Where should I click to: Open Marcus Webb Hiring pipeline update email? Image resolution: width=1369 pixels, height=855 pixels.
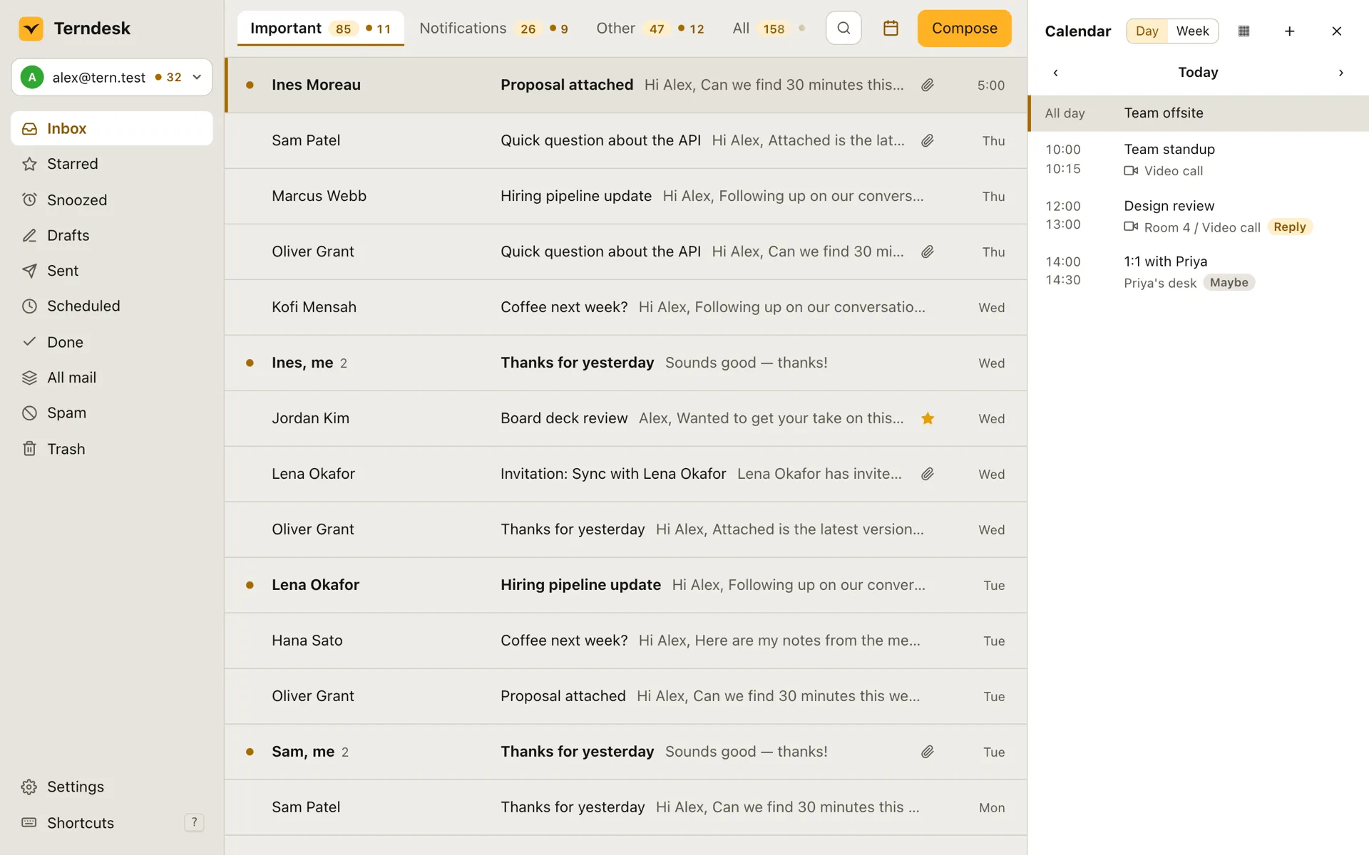coord(626,196)
